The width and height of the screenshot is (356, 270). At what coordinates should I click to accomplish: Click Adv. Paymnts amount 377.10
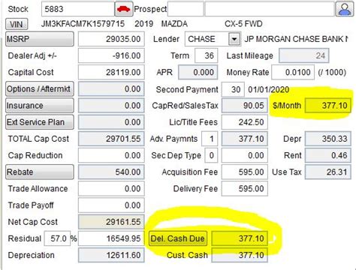point(245,139)
